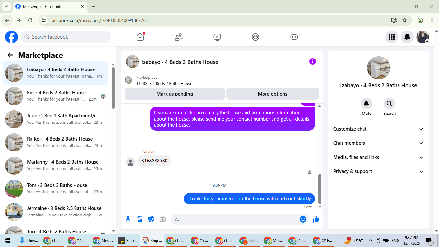The image size is (439, 247).
Task: Open Ra'Kell conversation in list
Action: [x=55, y=142]
